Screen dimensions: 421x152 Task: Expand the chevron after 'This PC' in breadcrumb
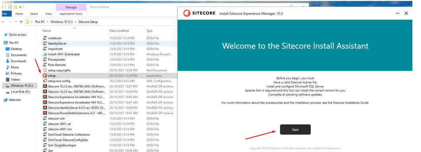click(48, 22)
